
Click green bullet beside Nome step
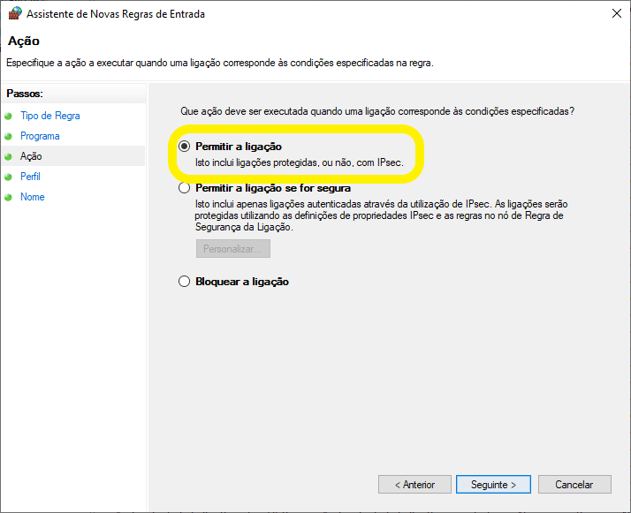coord(9,197)
